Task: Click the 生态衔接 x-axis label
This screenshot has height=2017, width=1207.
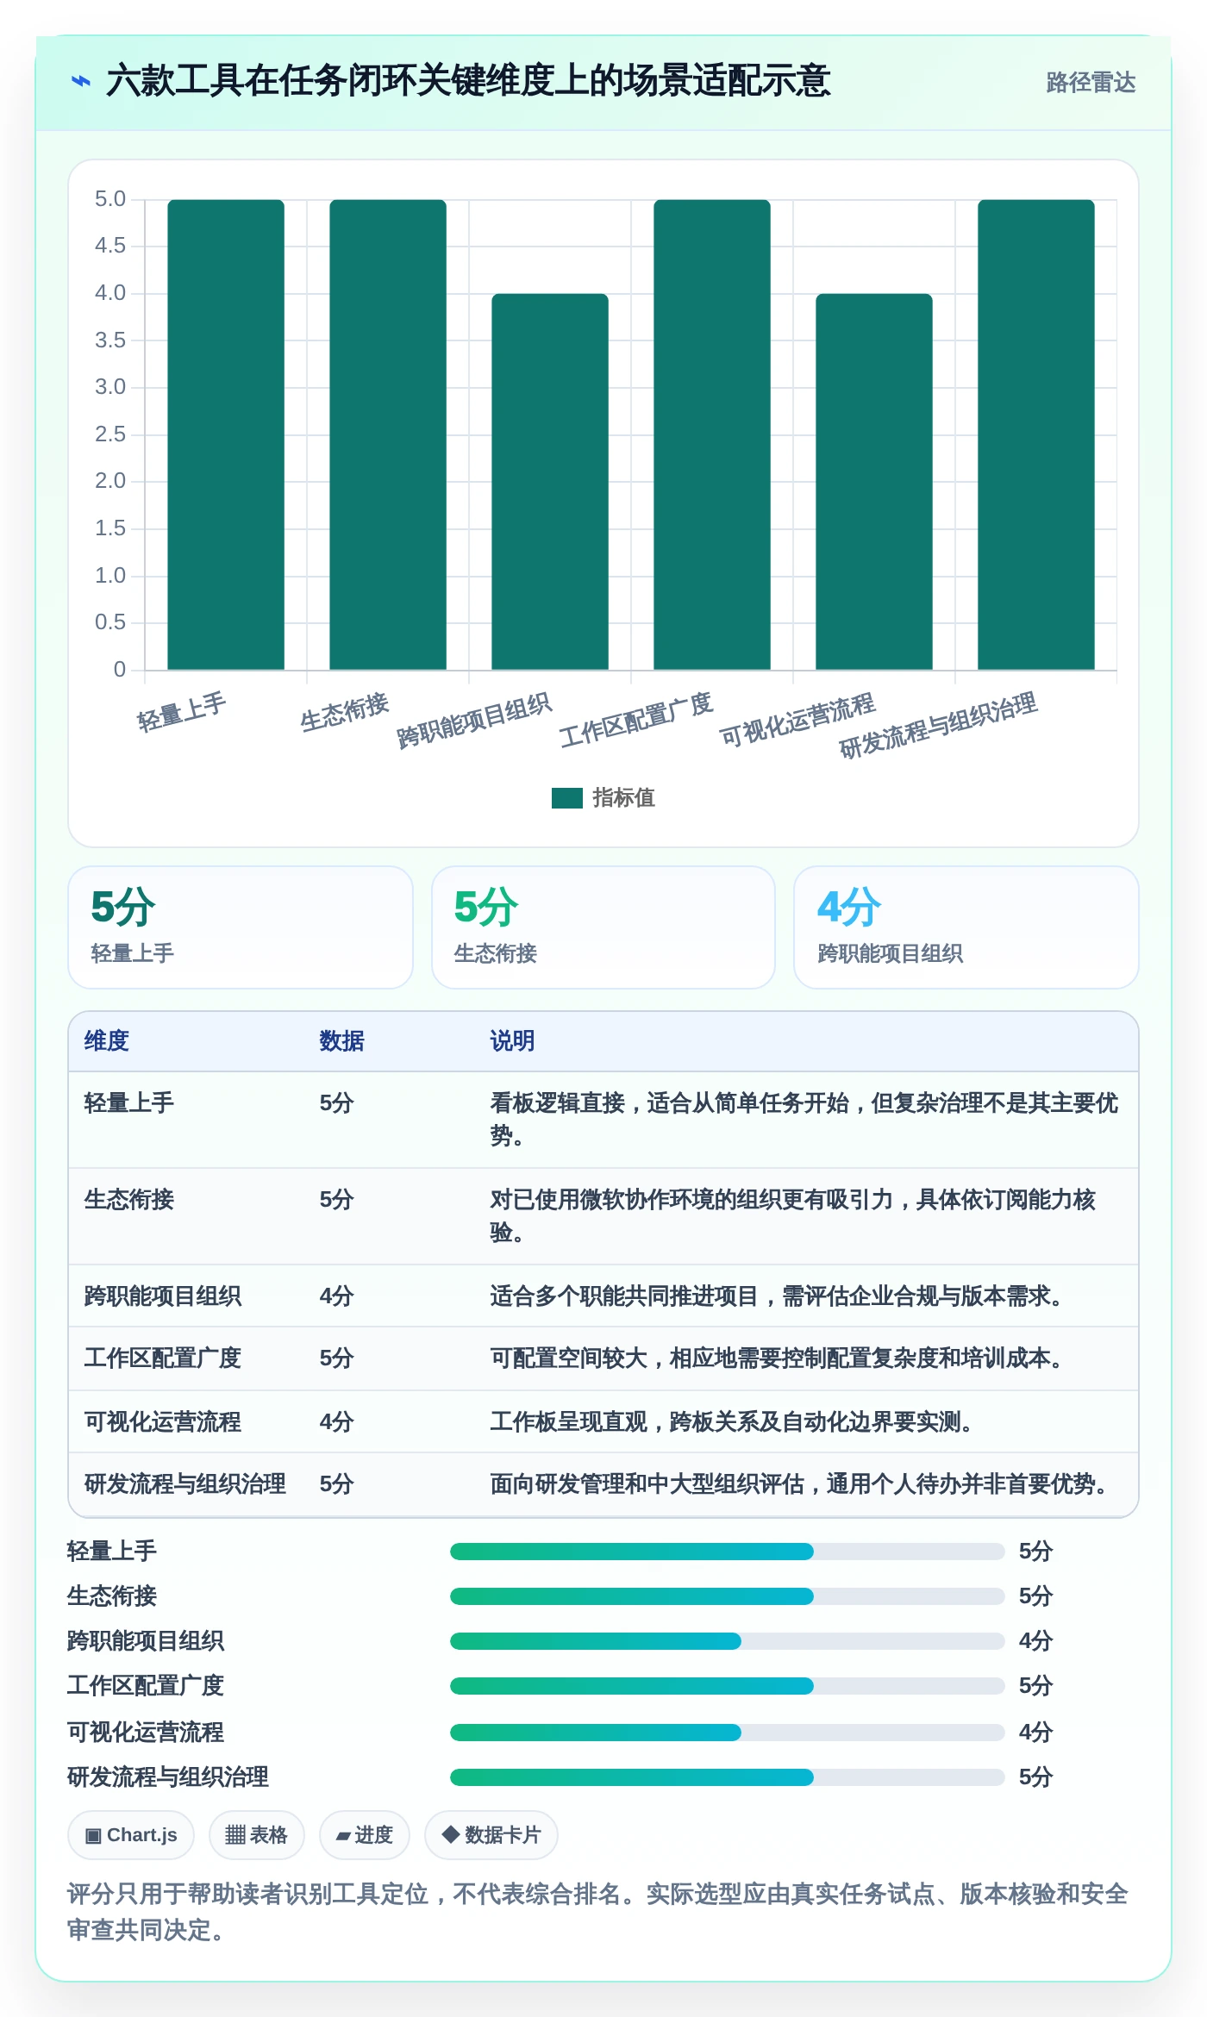Action: [345, 712]
